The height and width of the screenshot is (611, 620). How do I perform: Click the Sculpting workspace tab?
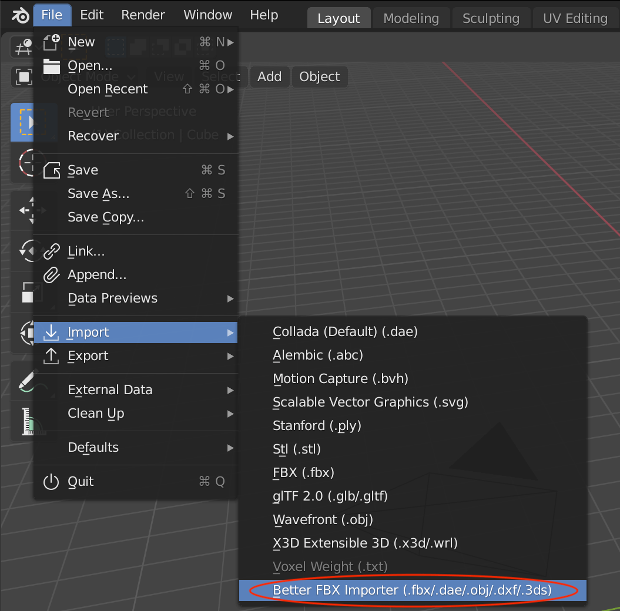point(491,18)
